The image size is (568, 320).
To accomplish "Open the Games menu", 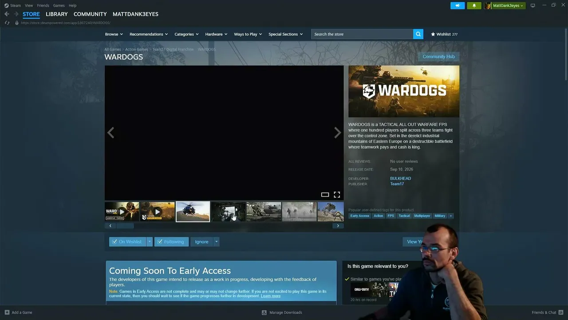I will click(x=59, y=5).
